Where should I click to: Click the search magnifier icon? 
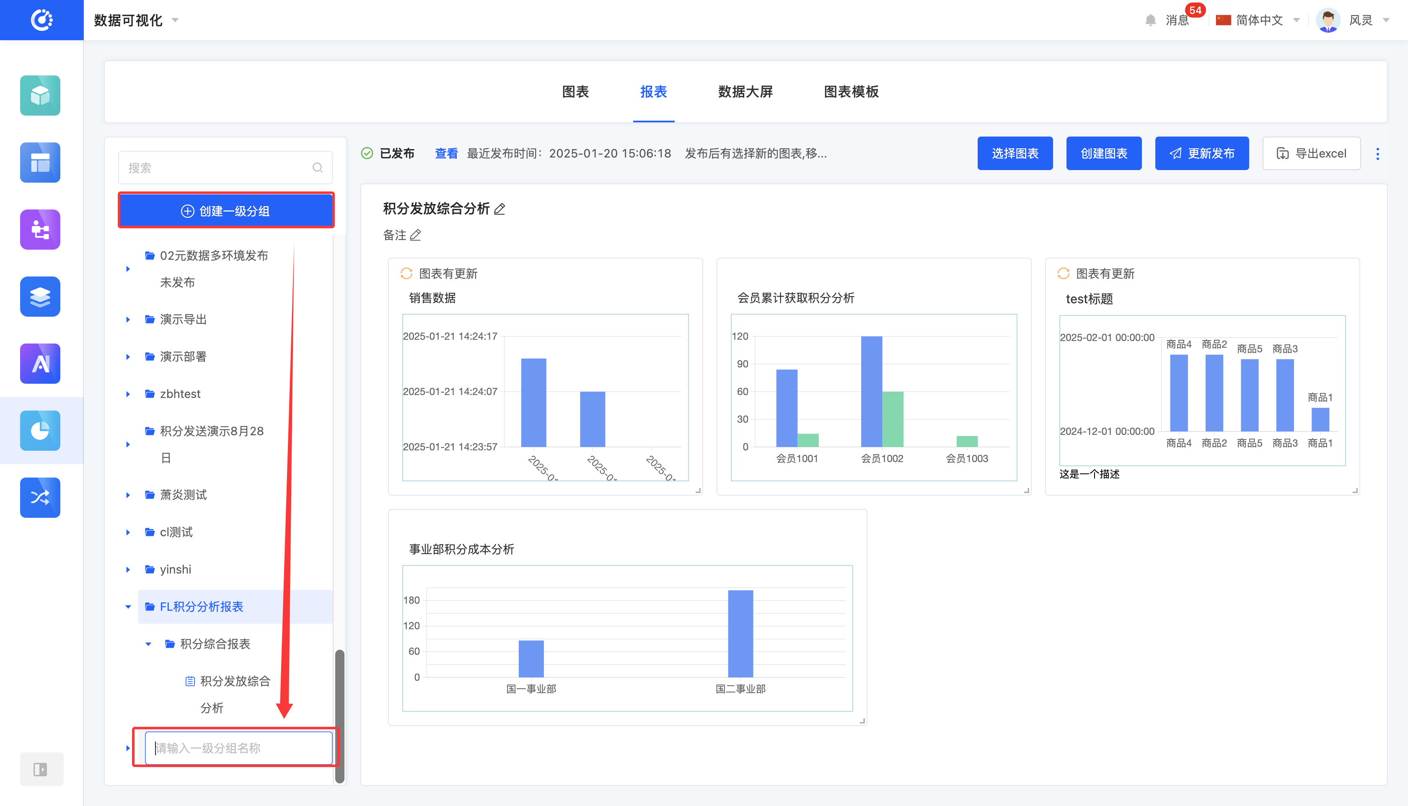click(317, 168)
